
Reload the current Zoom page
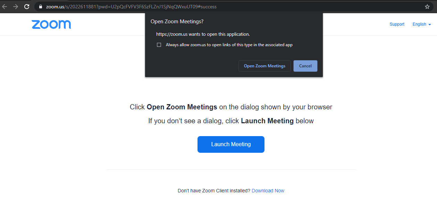pyautogui.click(x=27, y=7)
